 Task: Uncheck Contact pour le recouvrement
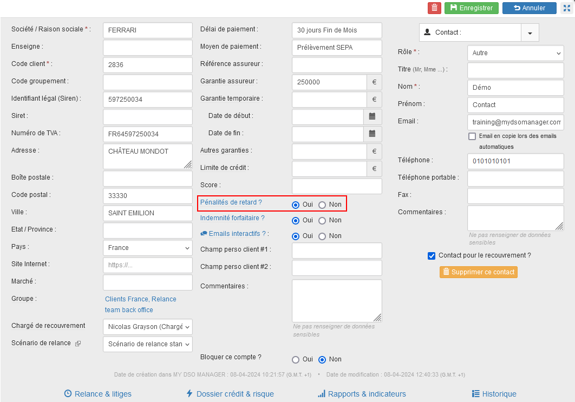[x=432, y=255]
